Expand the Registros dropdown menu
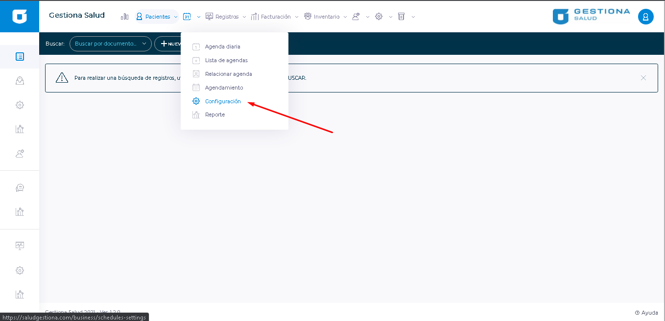The image size is (665, 321). click(x=226, y=17)
